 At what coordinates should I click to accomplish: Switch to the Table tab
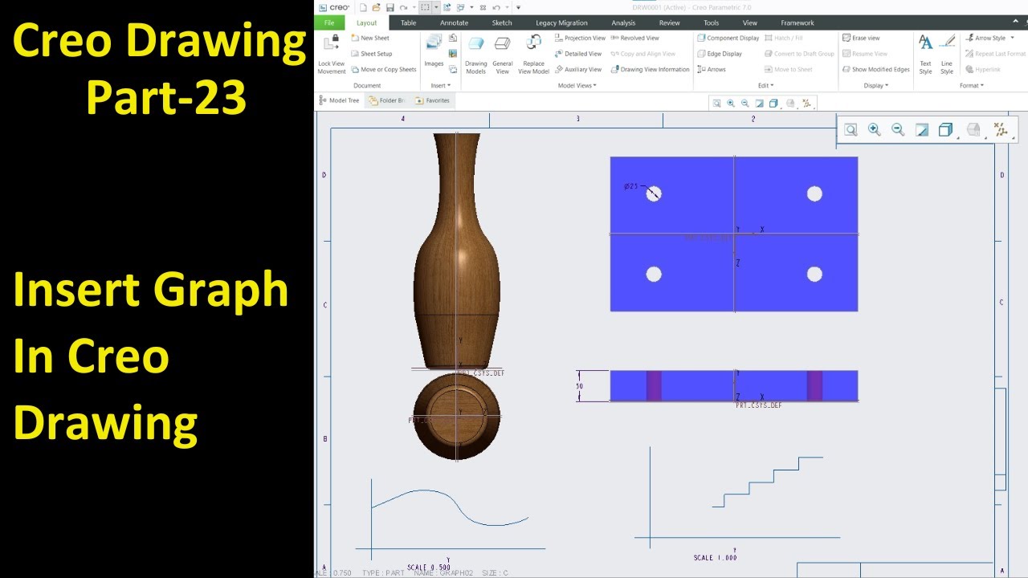coord(408,22)
